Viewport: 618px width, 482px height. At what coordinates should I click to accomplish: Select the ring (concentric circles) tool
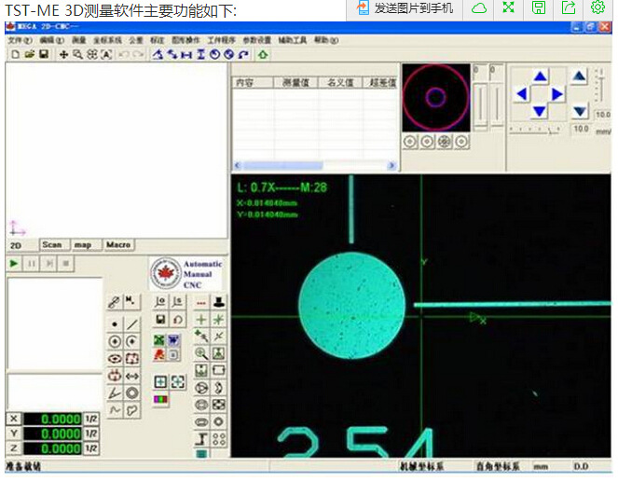[x=132, y=393]
